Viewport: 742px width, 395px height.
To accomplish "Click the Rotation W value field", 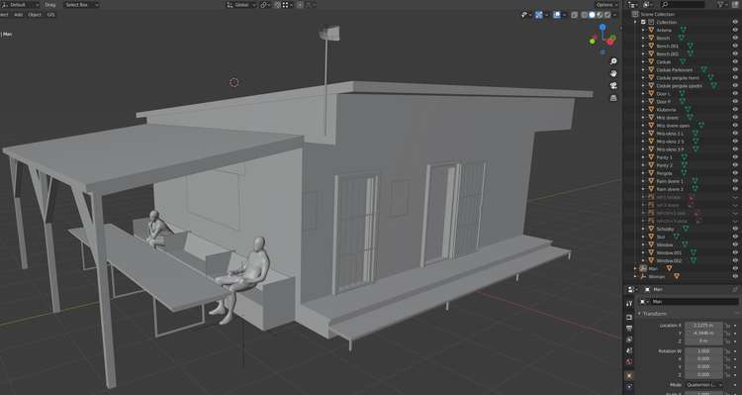I will 703,351.
